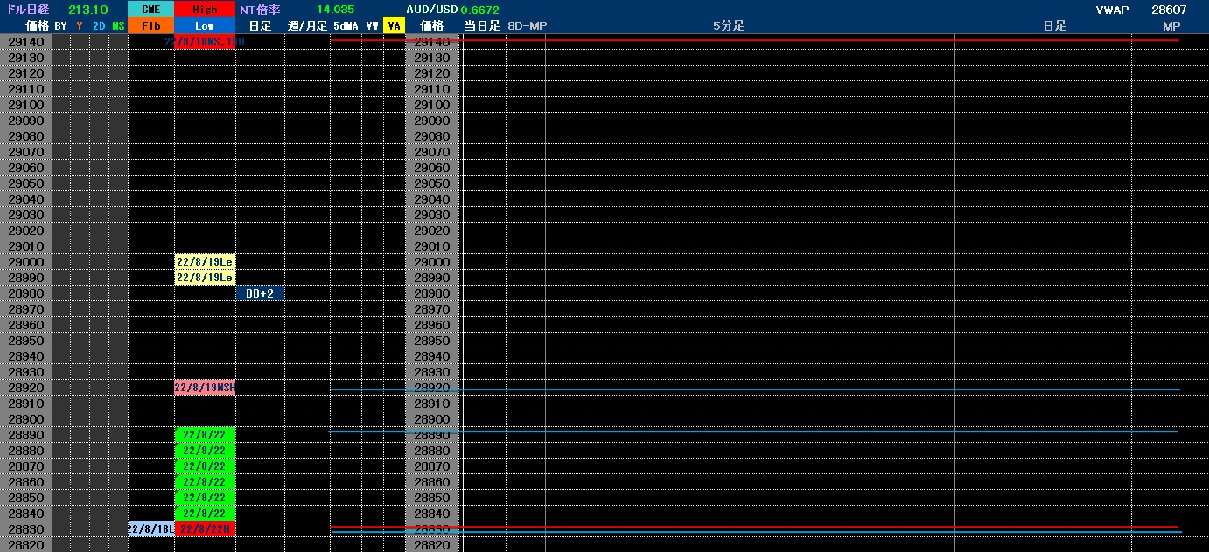Image resolution: width=1209 pixels, height=552 pixels.
Task: Click the 日足 header beside Low
Action: [x=260, y=26]
